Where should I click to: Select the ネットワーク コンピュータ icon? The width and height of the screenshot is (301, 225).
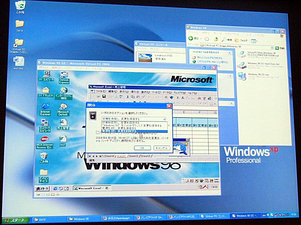(x=45, y=126)
